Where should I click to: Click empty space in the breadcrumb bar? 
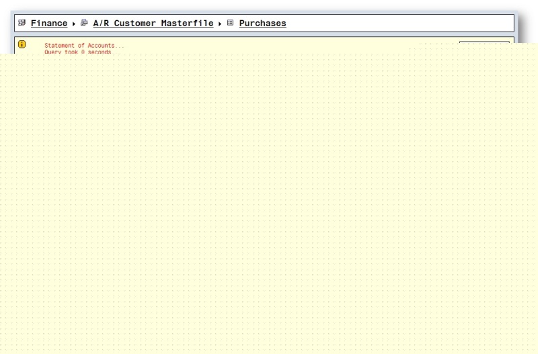397,24
